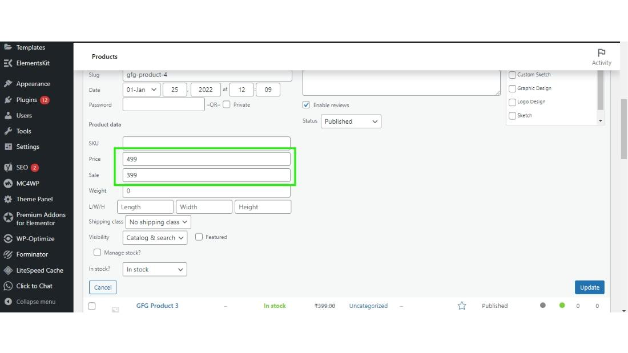Click the Activity label
Screen dimensions: 628x353
602,63
